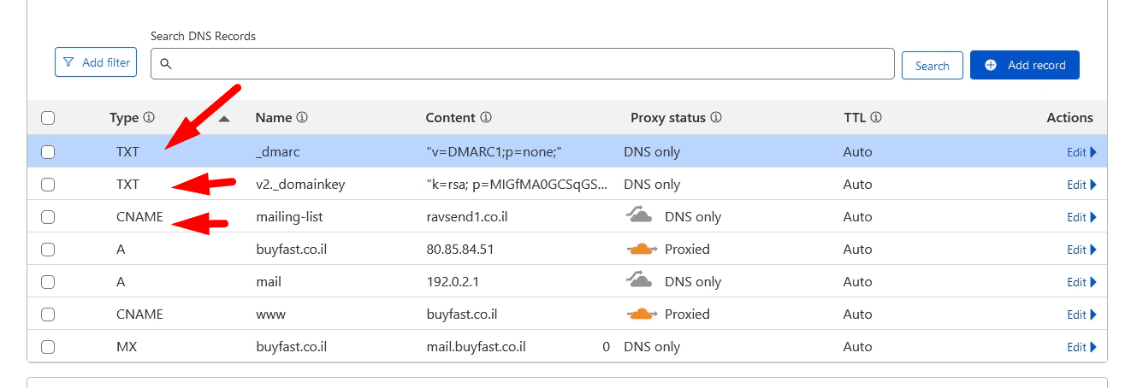
Task: Click the Search button
Action: (x=933, y=66)
